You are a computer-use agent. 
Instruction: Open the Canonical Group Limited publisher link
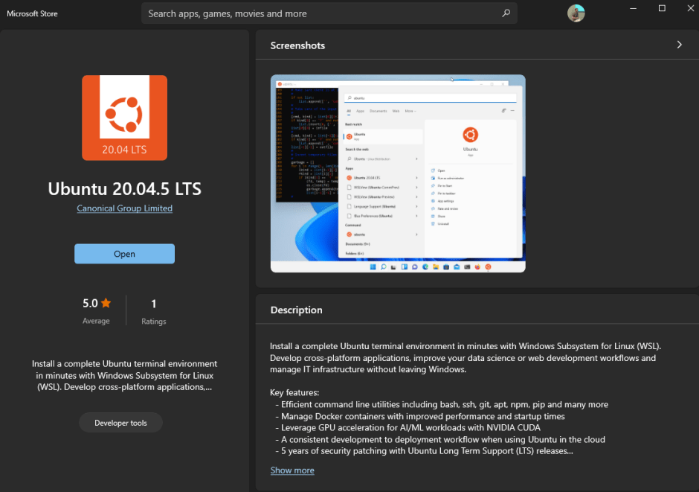(x=124, y=208)
